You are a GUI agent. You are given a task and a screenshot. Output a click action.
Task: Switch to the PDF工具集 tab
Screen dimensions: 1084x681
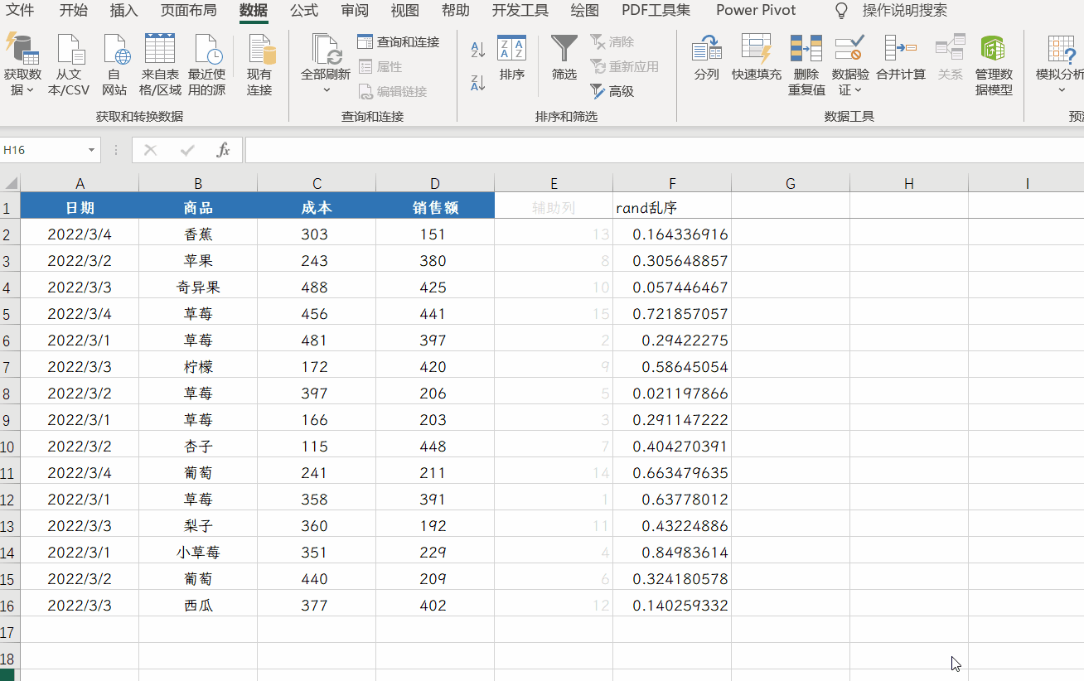(656, 11)
